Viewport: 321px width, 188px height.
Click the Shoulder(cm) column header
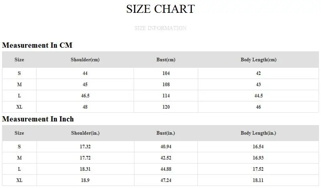point(85,60)
